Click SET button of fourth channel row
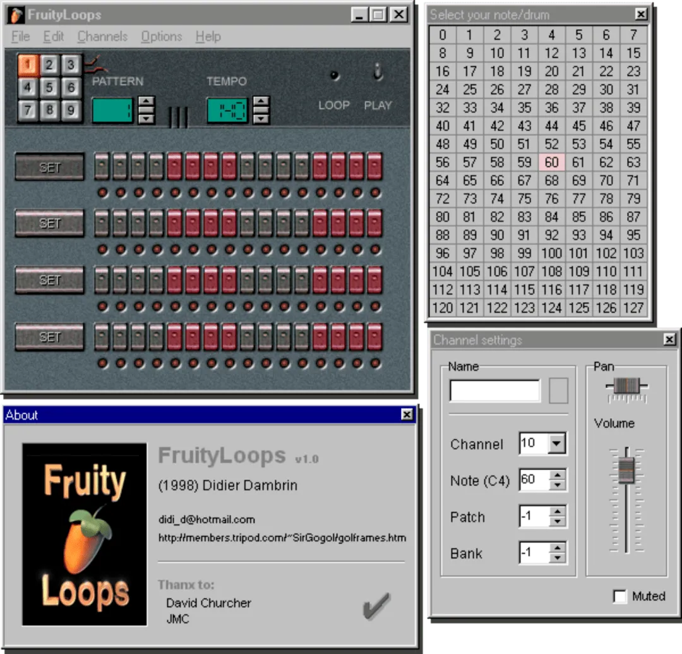 tap(50, 337)
